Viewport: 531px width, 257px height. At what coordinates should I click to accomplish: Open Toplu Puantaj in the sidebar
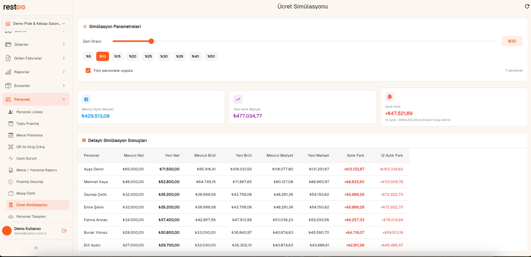pyautogui.click(x=38, y=124)
